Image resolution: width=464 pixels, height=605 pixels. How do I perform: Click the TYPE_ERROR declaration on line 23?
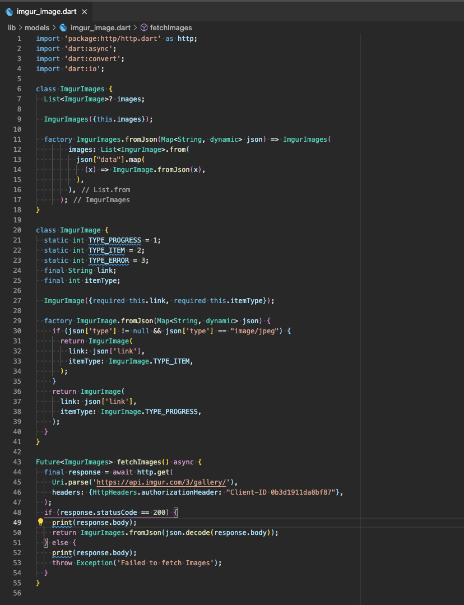click(109, 260)
